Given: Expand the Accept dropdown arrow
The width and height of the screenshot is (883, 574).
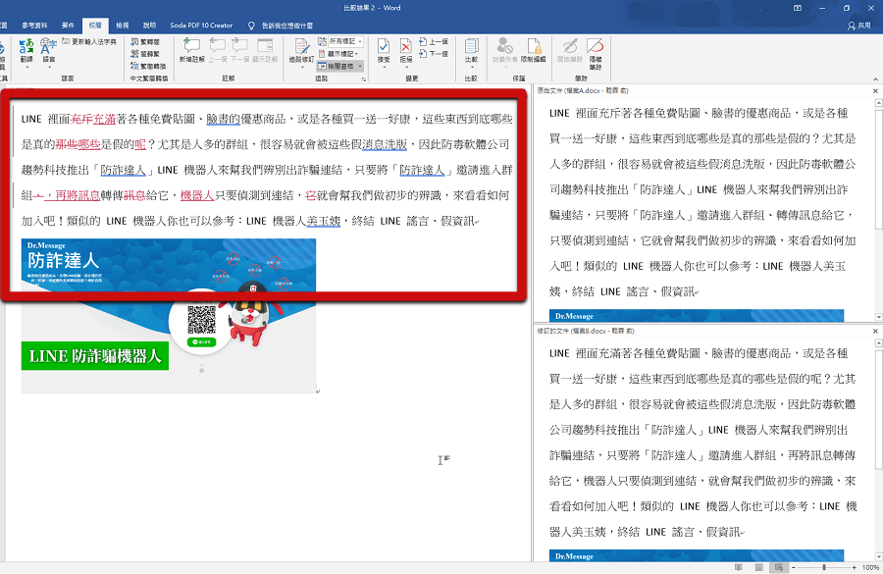Looking at the screenshot, I should [x=384, y=67].
